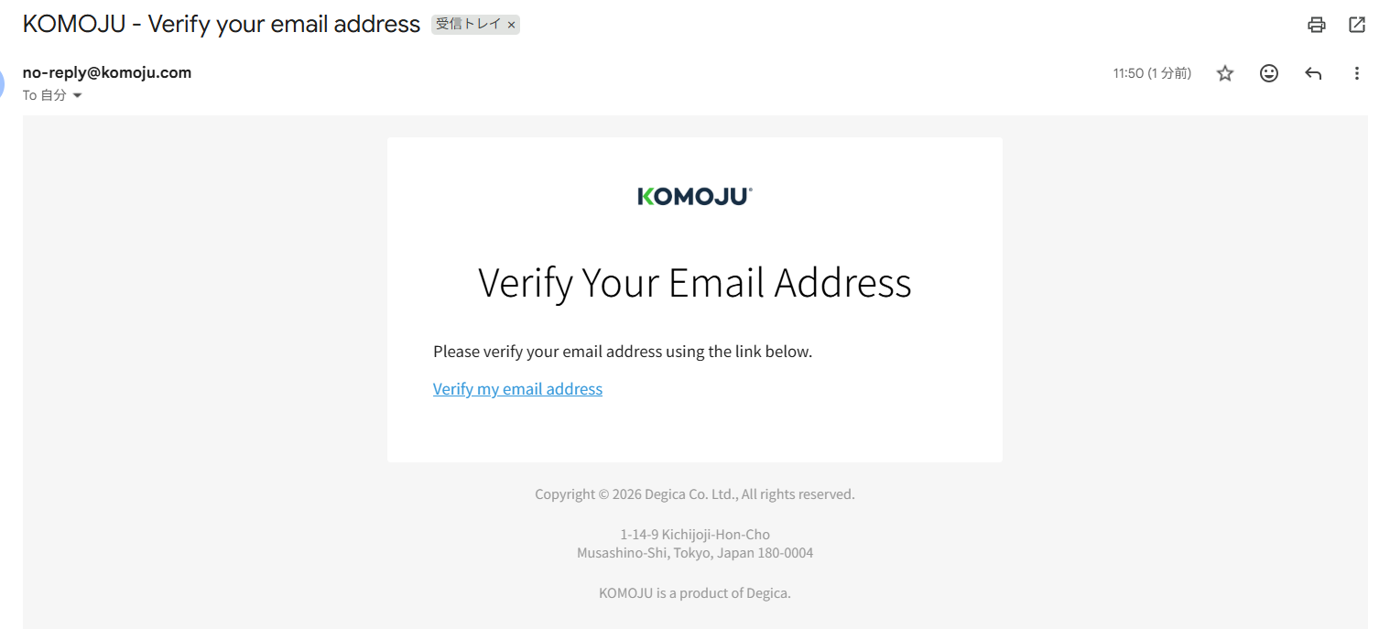
Task: Remove the 受信トレイ label with its x
Action: point(511,26)
